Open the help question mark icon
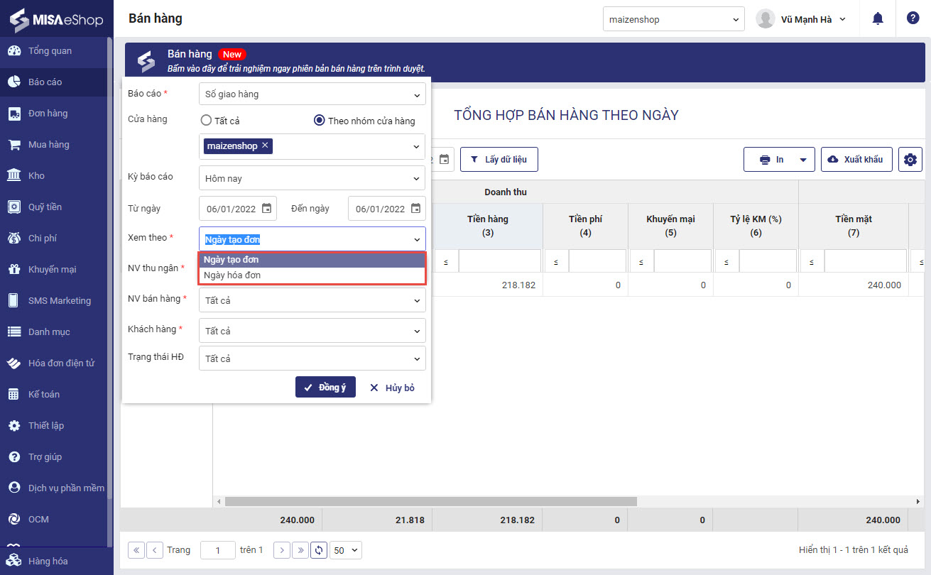The width and height of the screenshot is (931, 575). tap(913, 18)
